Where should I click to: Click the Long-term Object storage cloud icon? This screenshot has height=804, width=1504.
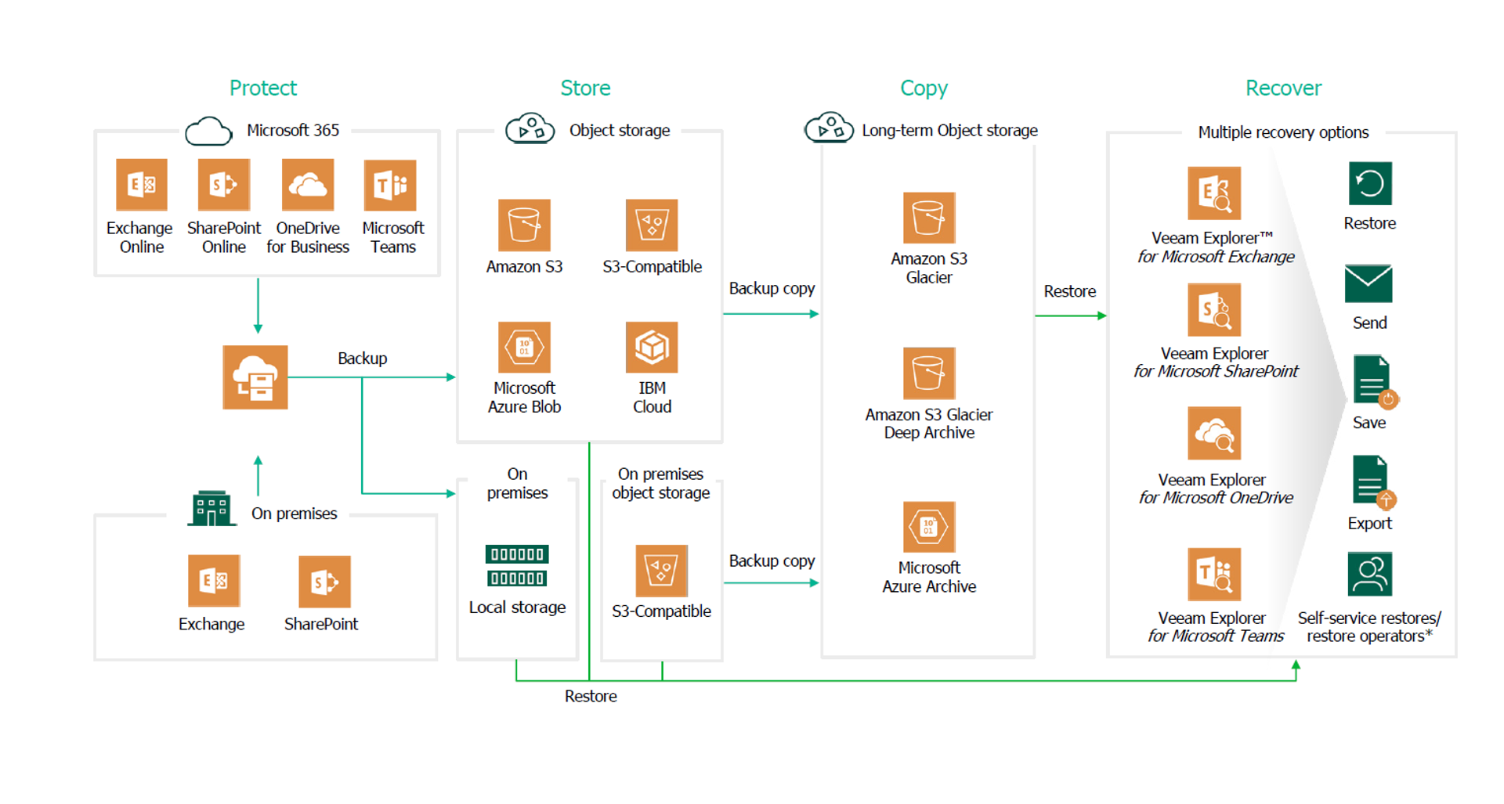tap(830, 128)
